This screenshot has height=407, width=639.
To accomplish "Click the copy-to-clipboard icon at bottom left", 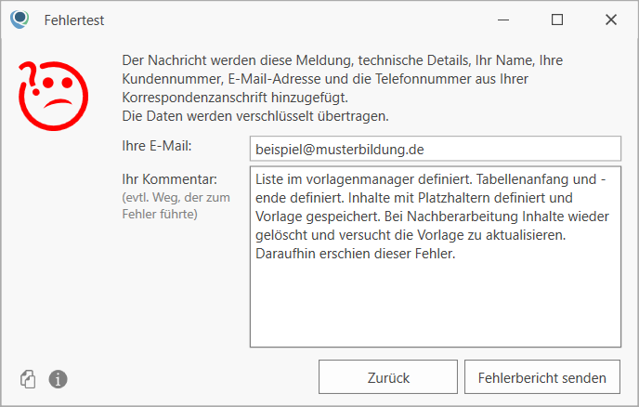I will 28,379.
